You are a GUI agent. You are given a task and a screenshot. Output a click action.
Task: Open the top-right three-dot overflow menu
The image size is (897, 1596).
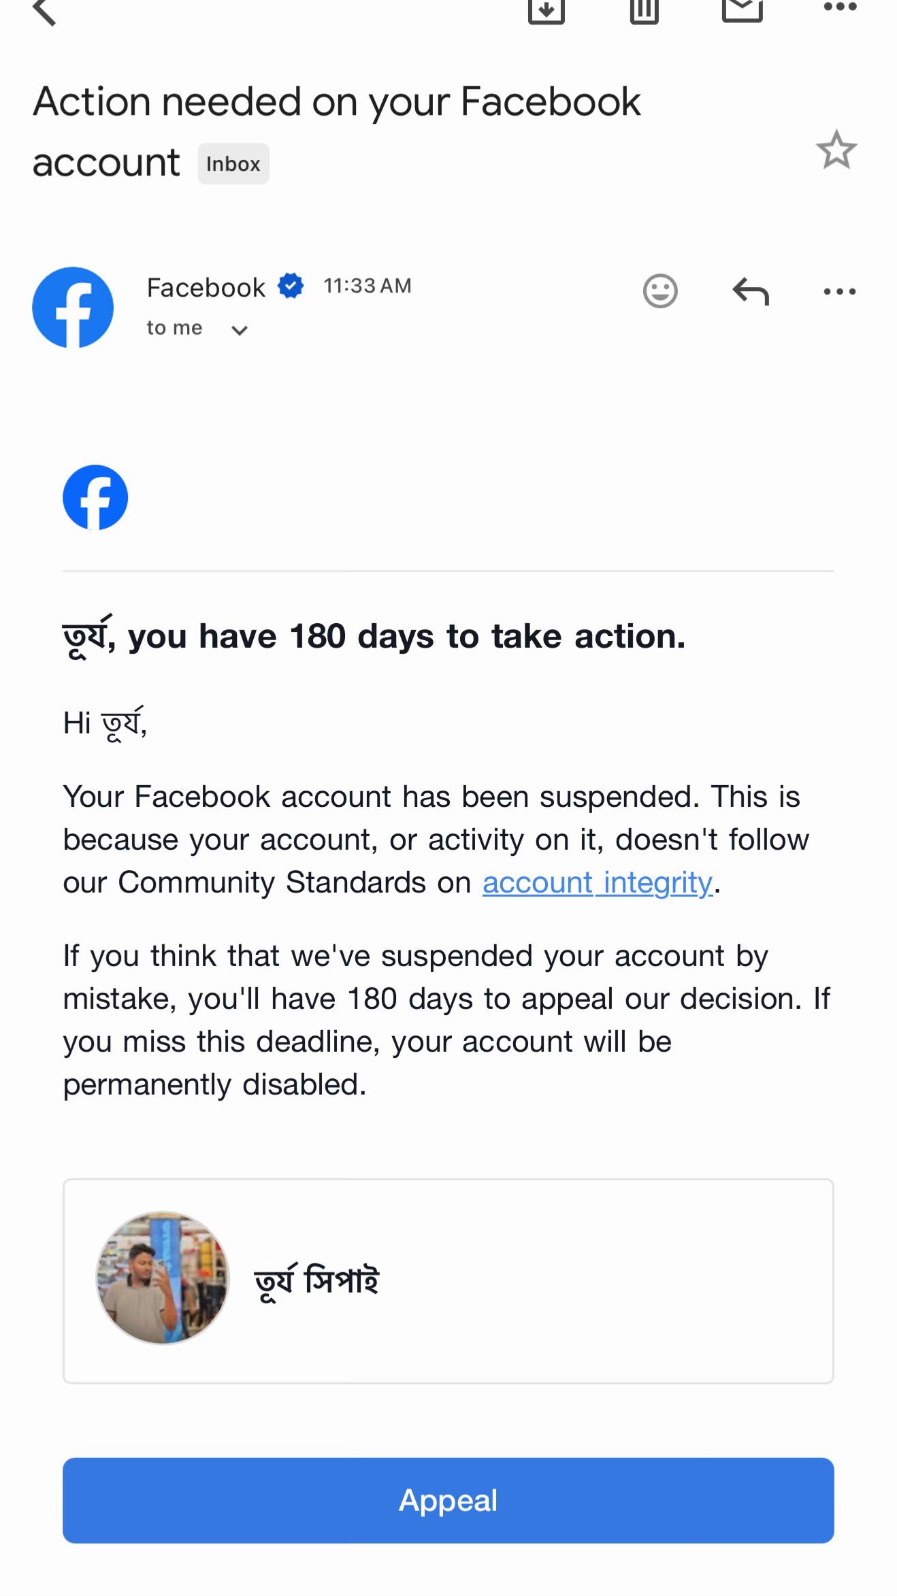(840, 7)
